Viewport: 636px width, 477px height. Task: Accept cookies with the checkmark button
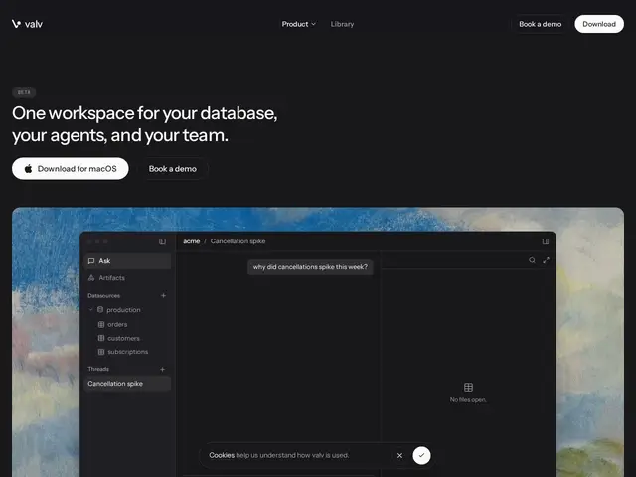pyautogui.click(x=421, y=455)
